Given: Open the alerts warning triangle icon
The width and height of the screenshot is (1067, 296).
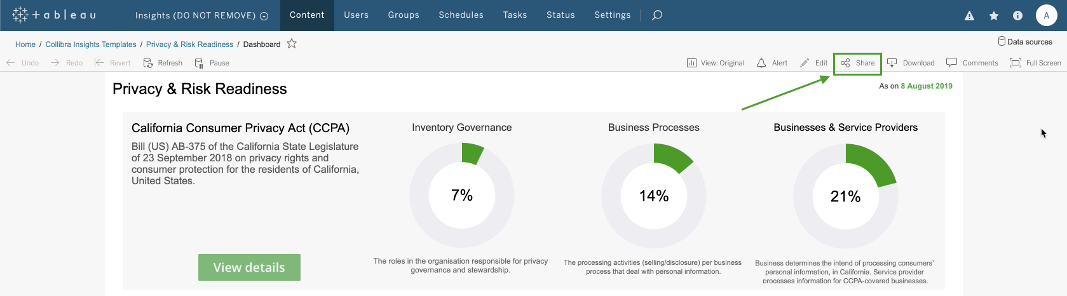Looking at the screenshot, I should pos(969,16).
